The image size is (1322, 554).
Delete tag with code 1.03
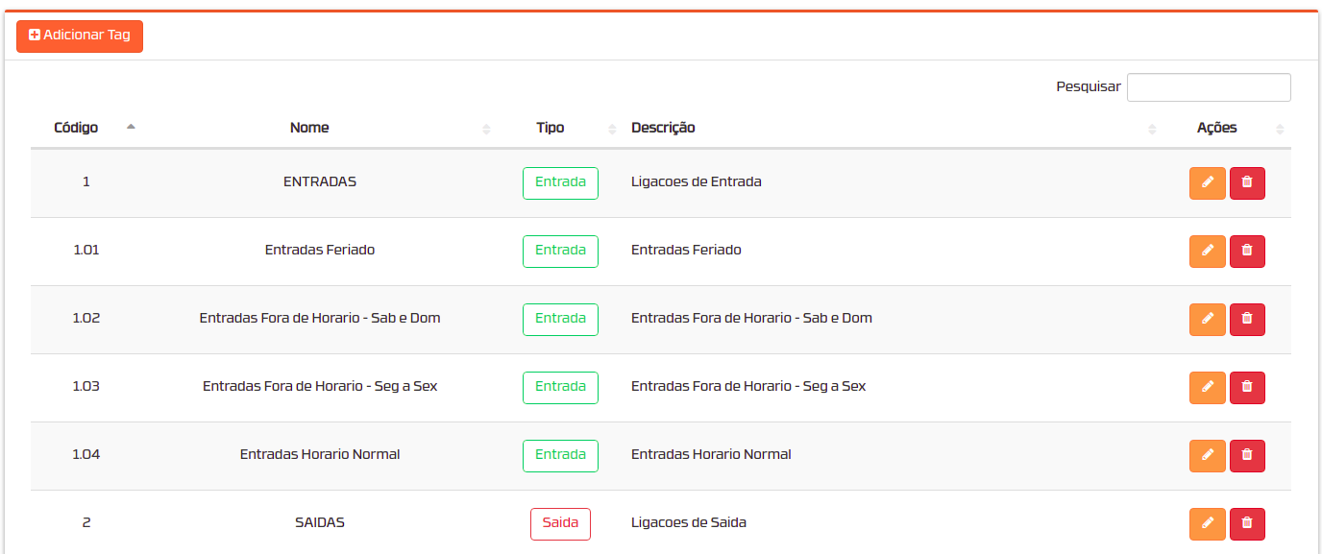point(1247,388)
